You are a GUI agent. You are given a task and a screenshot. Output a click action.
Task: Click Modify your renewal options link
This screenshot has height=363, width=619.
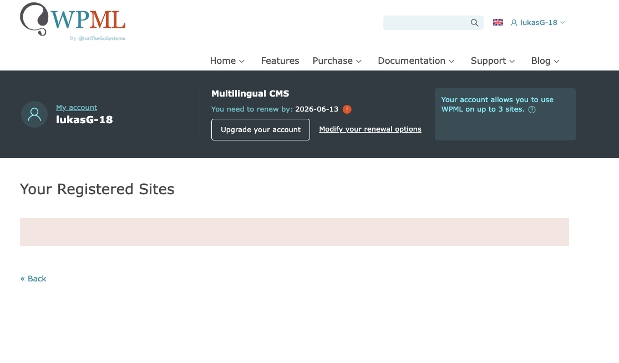click(x=370, y=129)
